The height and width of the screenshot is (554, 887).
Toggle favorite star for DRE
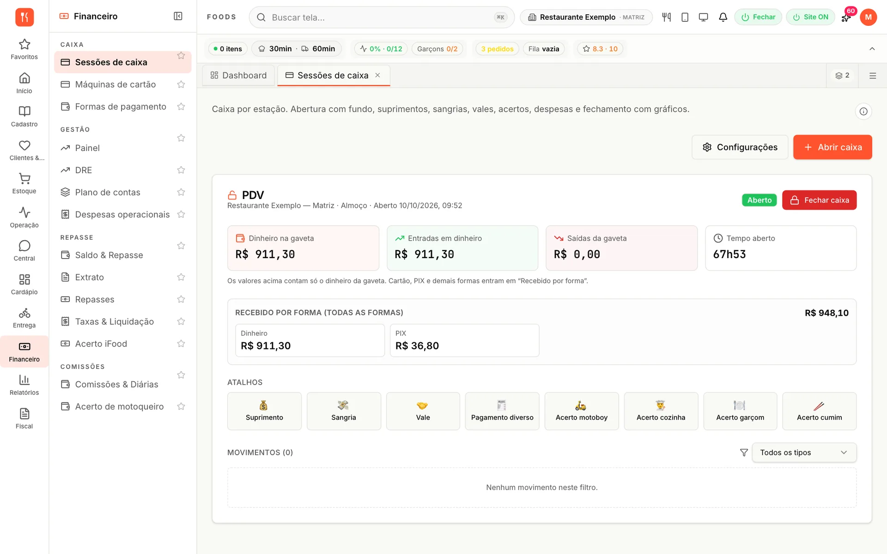click(181, 170)
